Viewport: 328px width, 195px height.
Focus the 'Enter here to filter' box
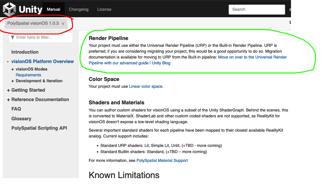coord(43,37)
